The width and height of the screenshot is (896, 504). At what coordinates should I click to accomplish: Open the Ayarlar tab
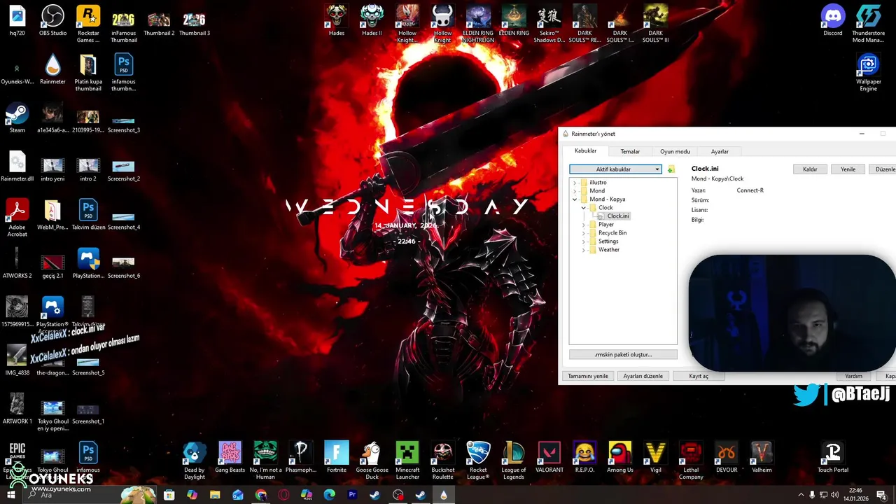pos(720,151)
